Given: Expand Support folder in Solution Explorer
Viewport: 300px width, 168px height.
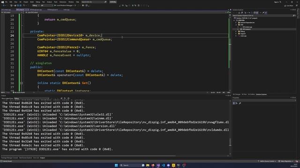Looking at the screenshot, I should click(236, 34).
